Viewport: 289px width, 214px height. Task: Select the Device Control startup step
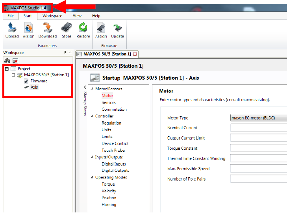tap(115, 143)
